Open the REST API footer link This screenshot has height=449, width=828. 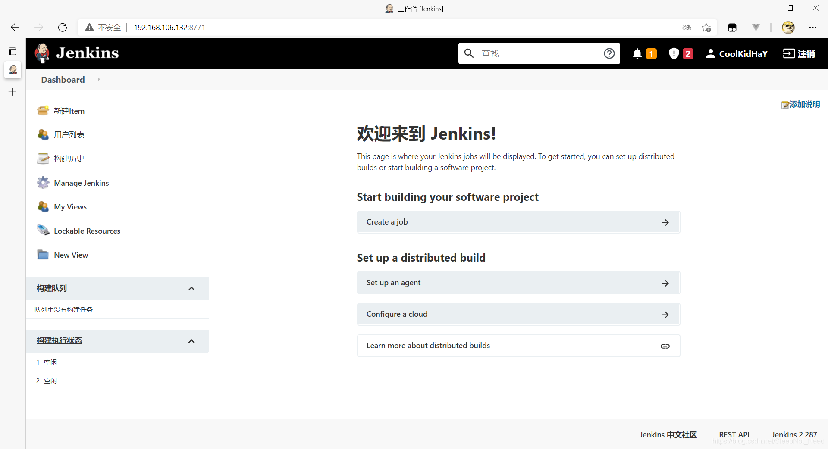[x=734, y=434]
